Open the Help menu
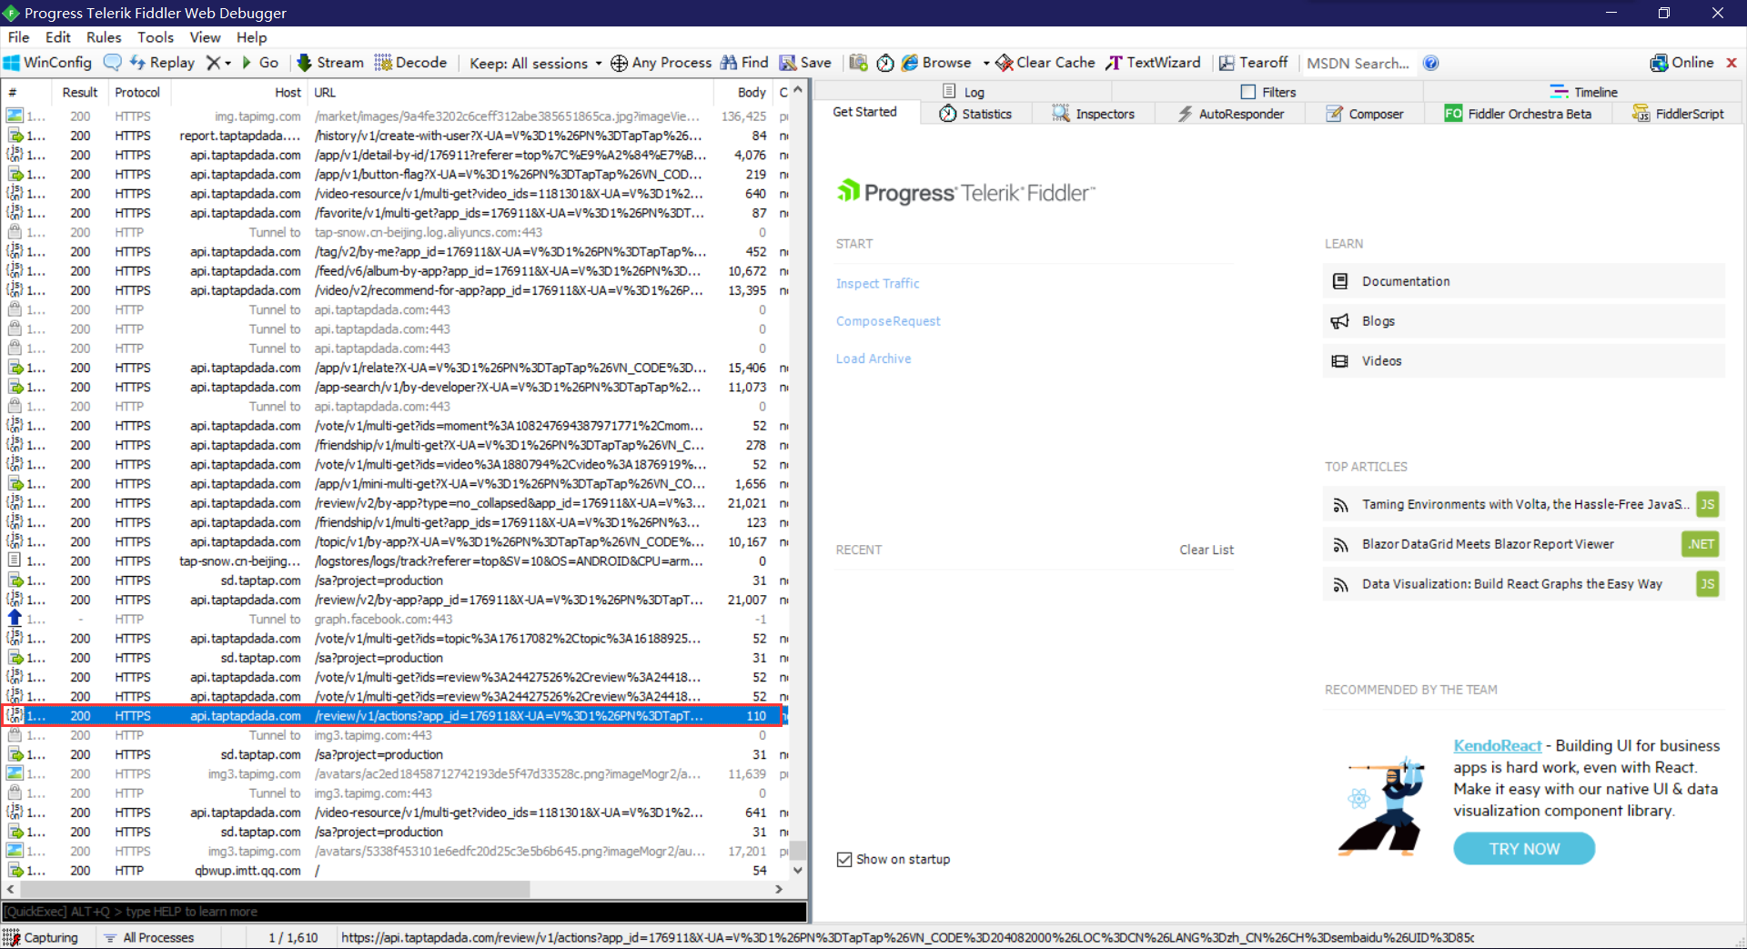1747x949 pixels. 252,37
